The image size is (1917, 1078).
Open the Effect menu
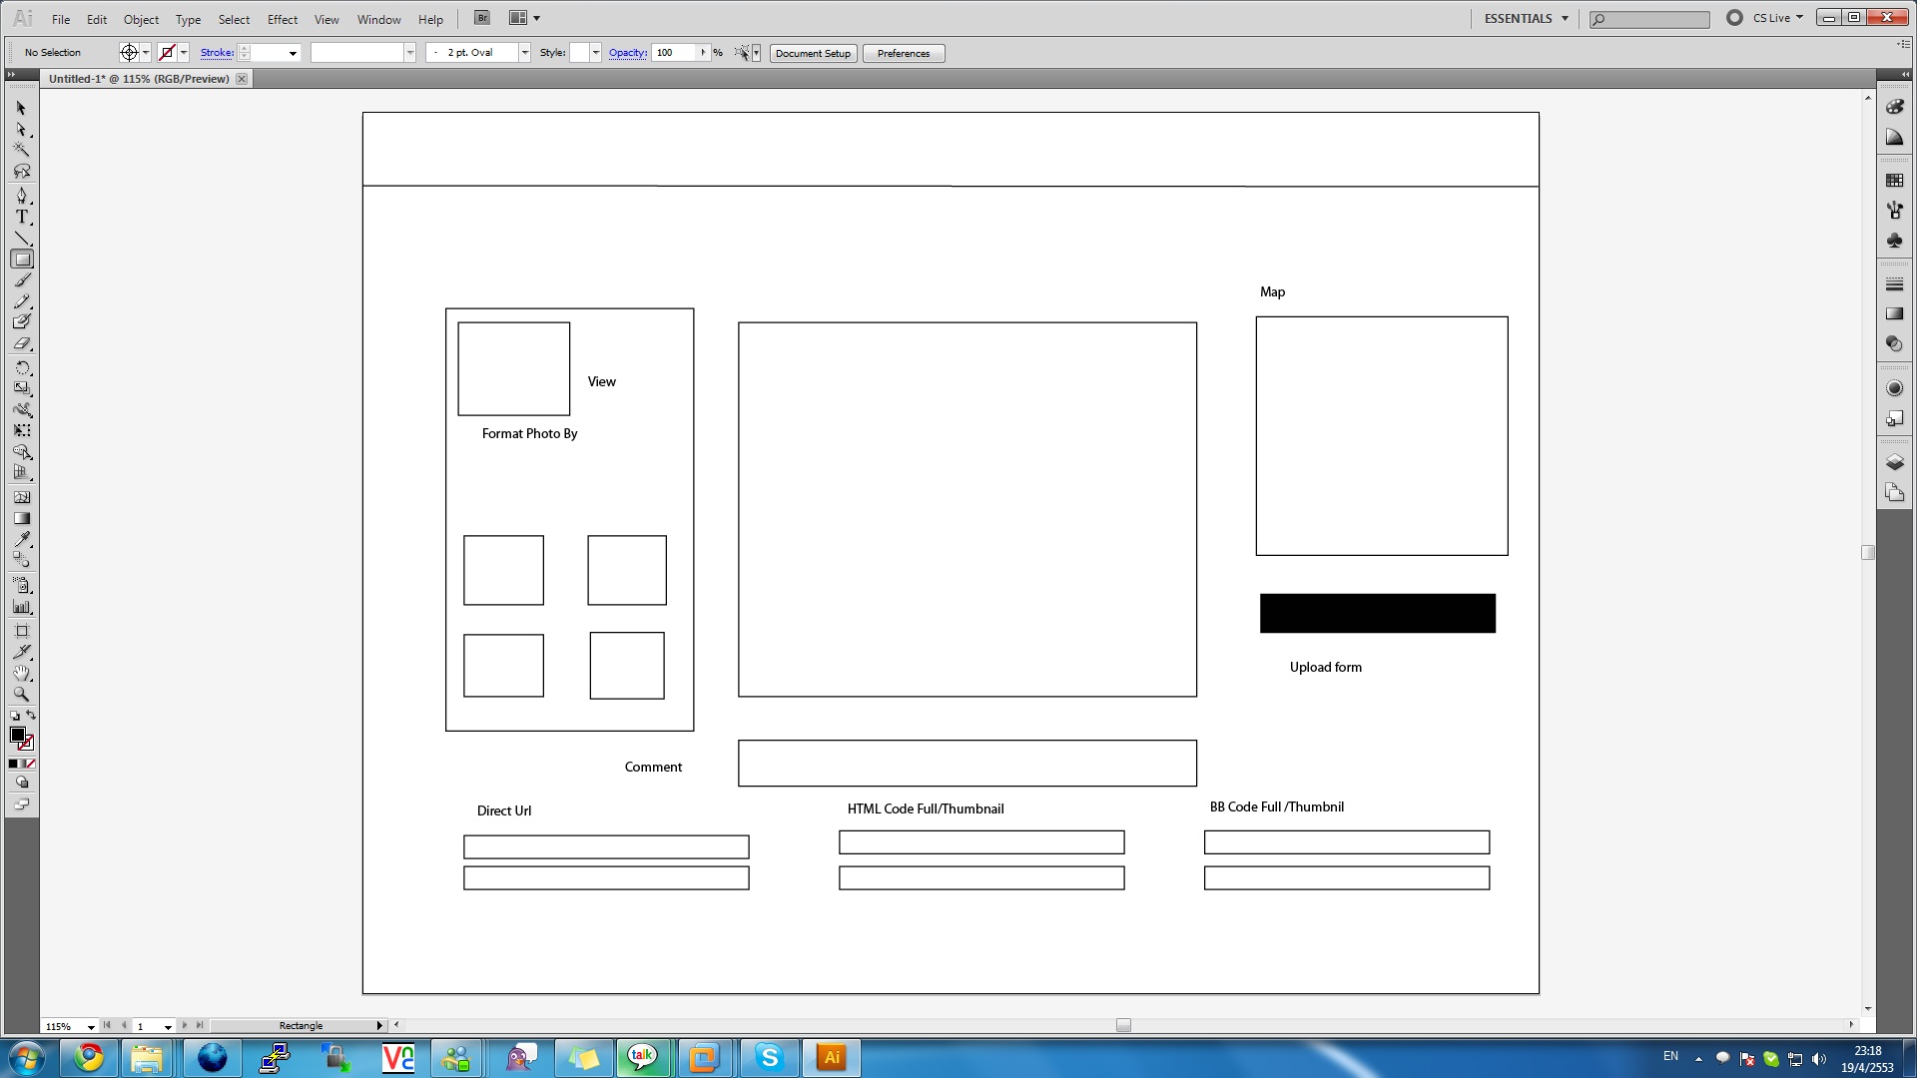[282, 19]
